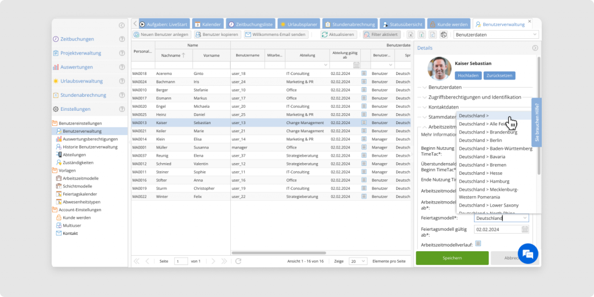Select Feiertagskalender in the Vorlagen tree

80,194
